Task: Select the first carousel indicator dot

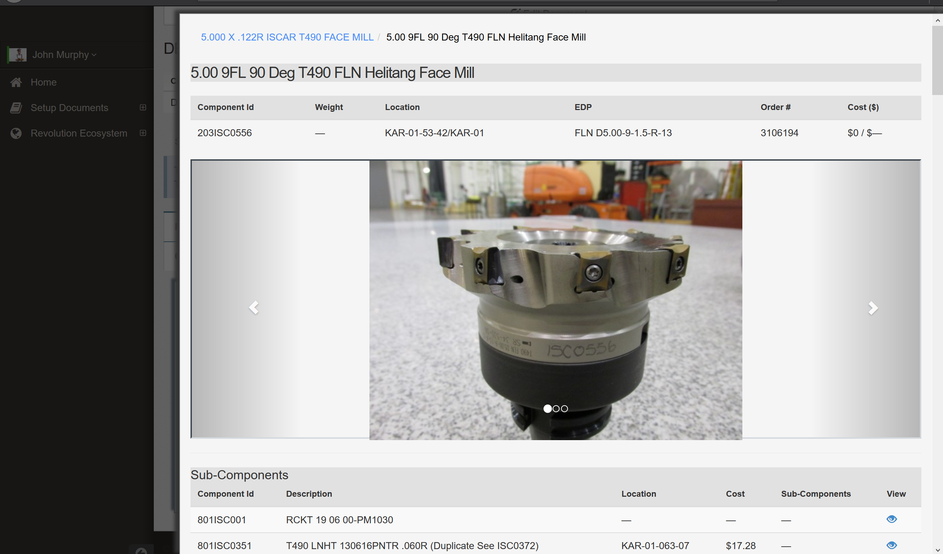Action: (547, 408)
